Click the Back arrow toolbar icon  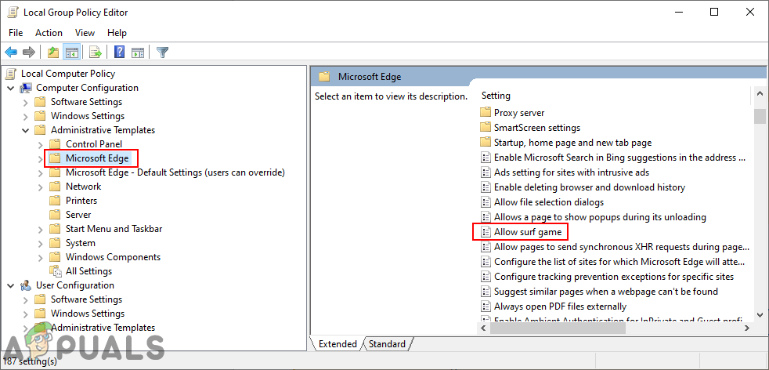(x=11, y=53)
